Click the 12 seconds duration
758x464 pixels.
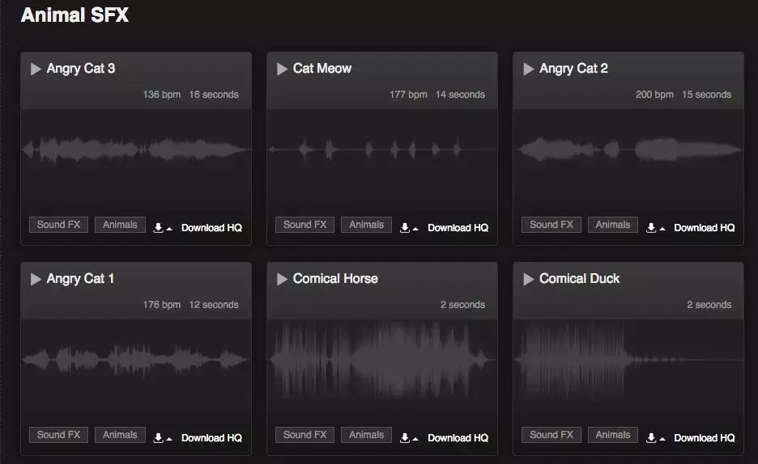214,305
